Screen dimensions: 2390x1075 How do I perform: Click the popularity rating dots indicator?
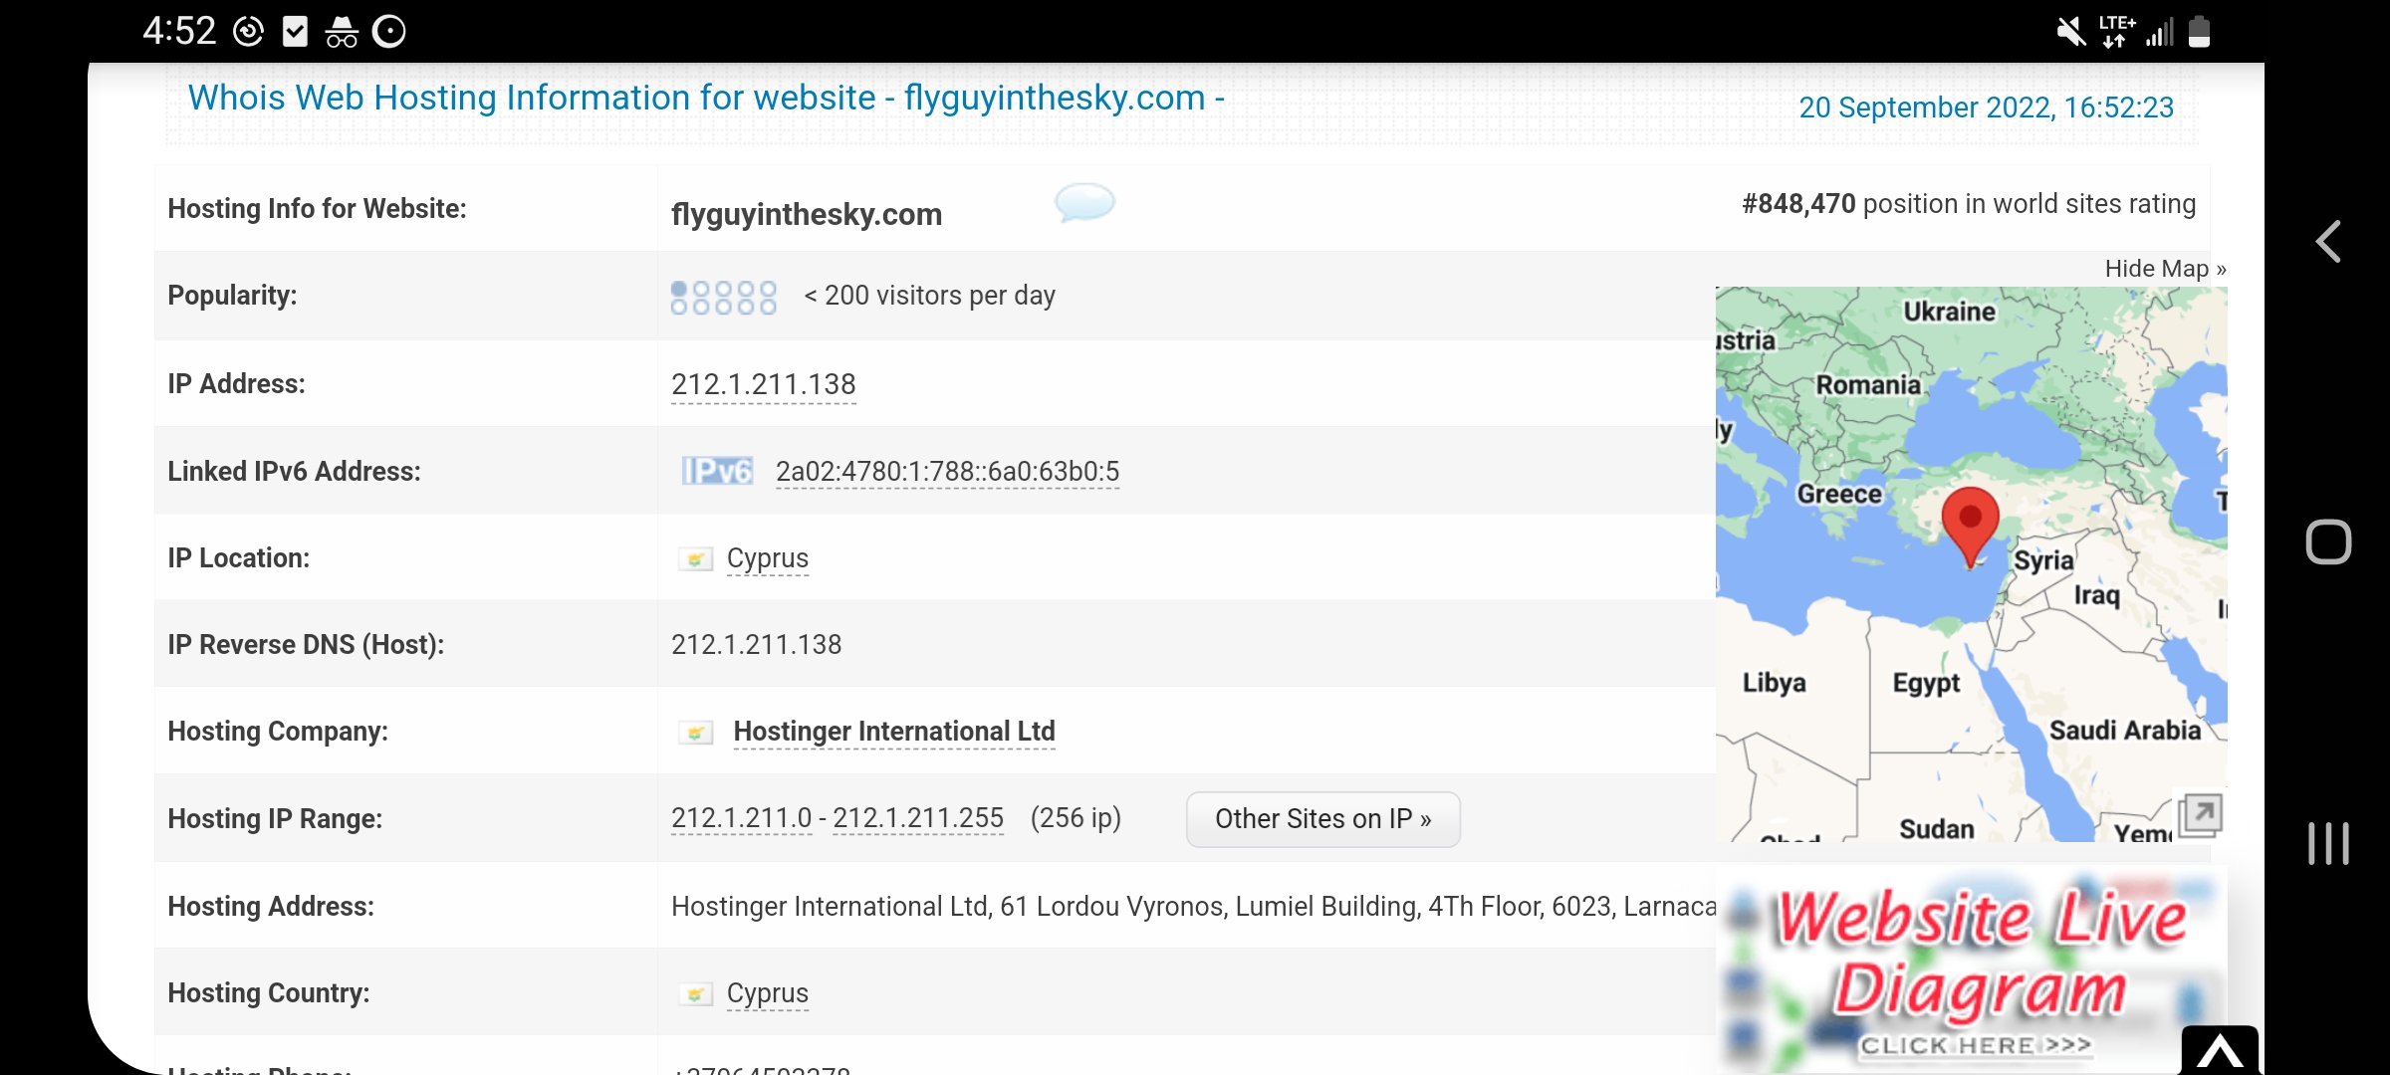723,297
